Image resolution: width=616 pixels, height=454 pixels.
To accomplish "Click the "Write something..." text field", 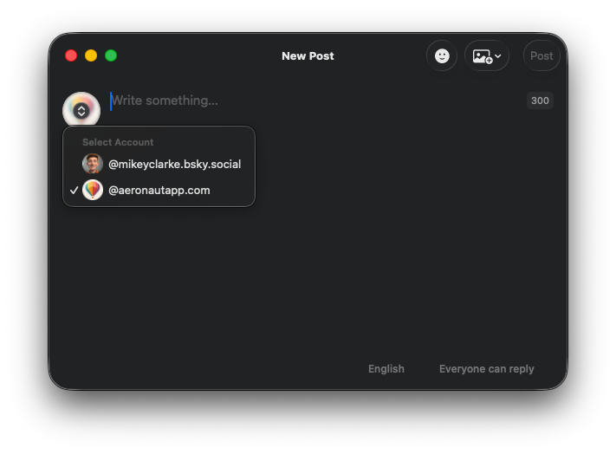I will 312,101.
